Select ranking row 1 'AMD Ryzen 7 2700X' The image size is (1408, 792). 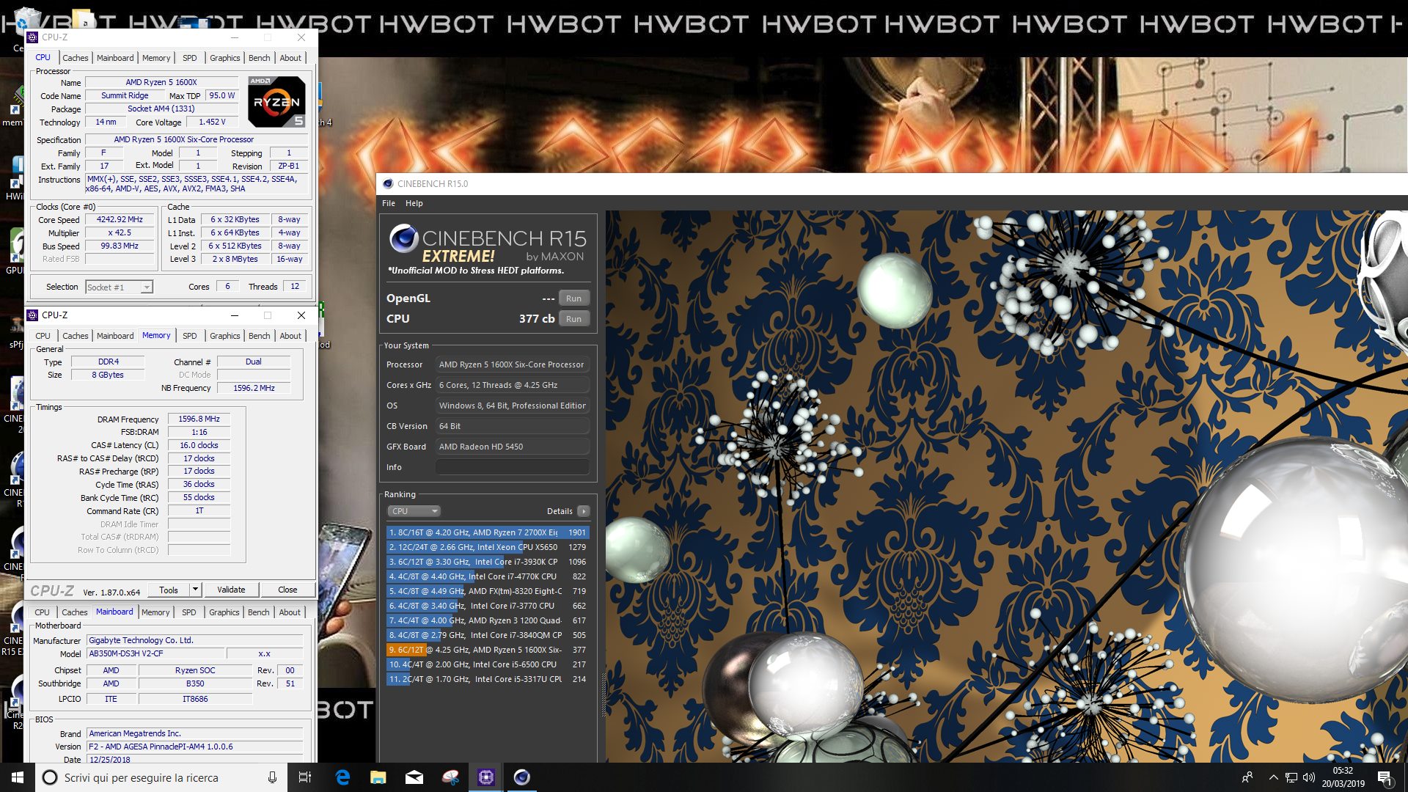point(488,532)
